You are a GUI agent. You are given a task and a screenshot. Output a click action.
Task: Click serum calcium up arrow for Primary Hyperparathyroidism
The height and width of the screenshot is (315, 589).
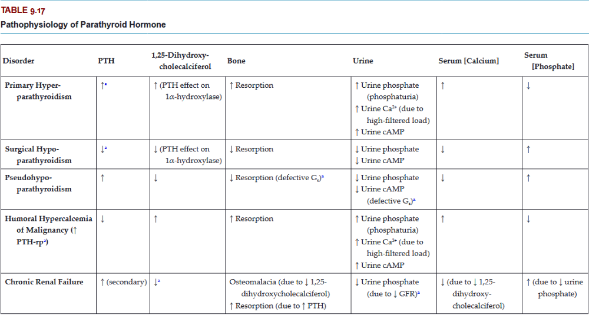coord(442,85)
